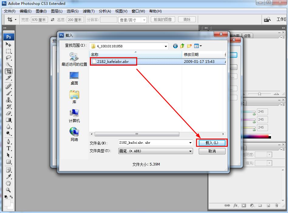Create a new folder in the dialog
Image resolution: width=288 pixels, height=213 pixels.
click(x=189, y=46)
